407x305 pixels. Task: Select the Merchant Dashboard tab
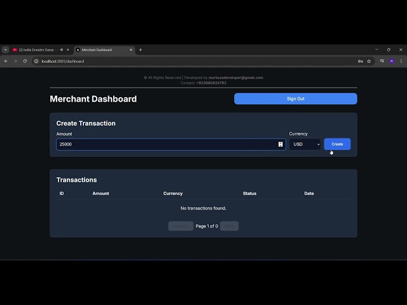pyautogui.click(x=104, y=50)
